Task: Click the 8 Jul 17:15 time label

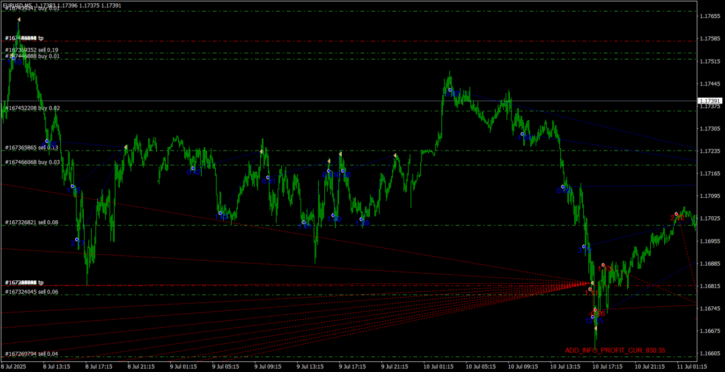Action: 99,366
